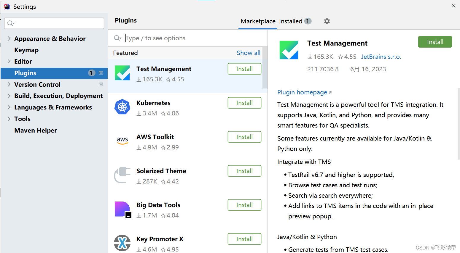Click the plugin list scrollbar
This screenshot has height=253, width=460.
tap(265, 68)
